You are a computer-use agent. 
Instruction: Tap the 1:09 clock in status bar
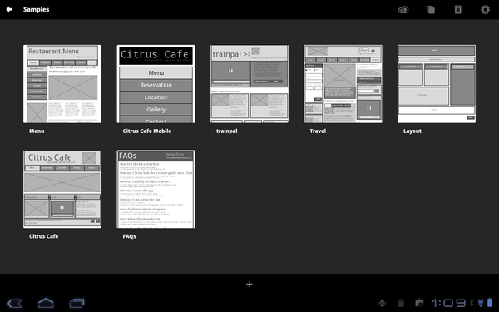[x=448, y=303]
